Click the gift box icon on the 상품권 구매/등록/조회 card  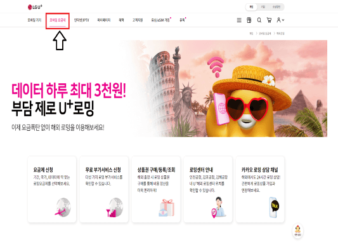click(x=166, y=208)
